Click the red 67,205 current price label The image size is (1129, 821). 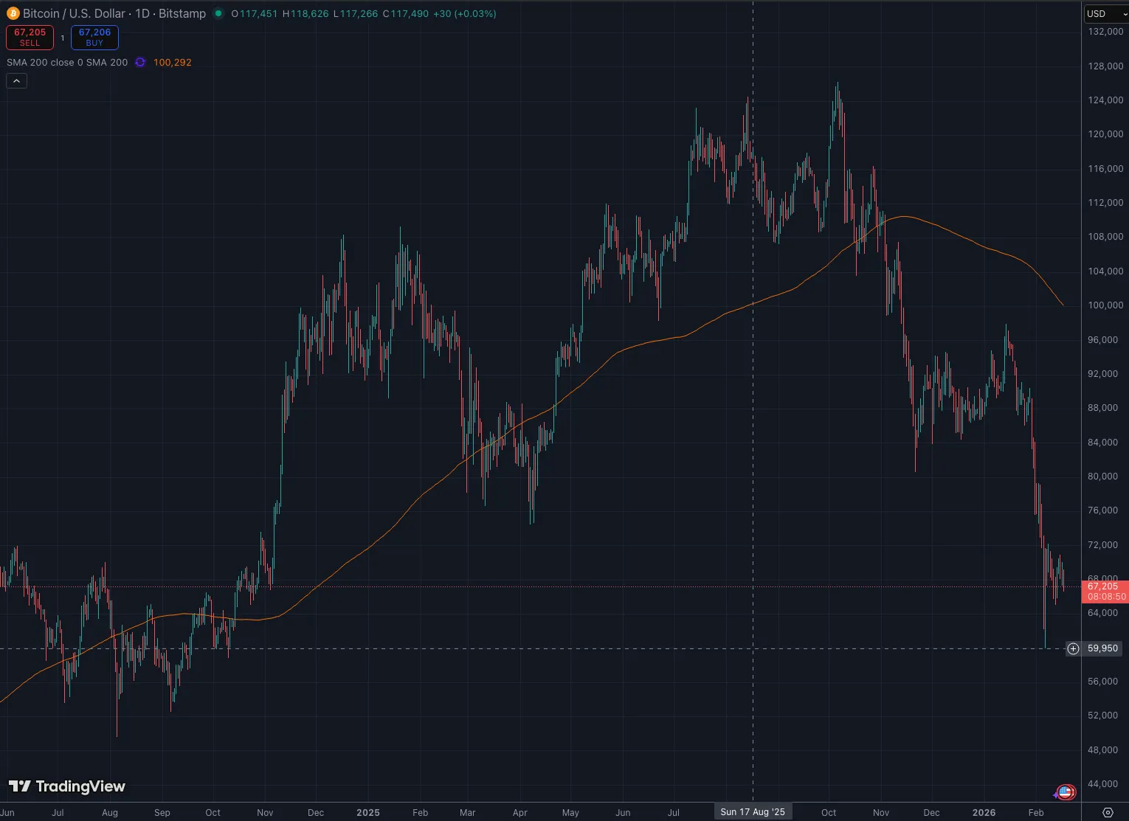point(1104,591)
